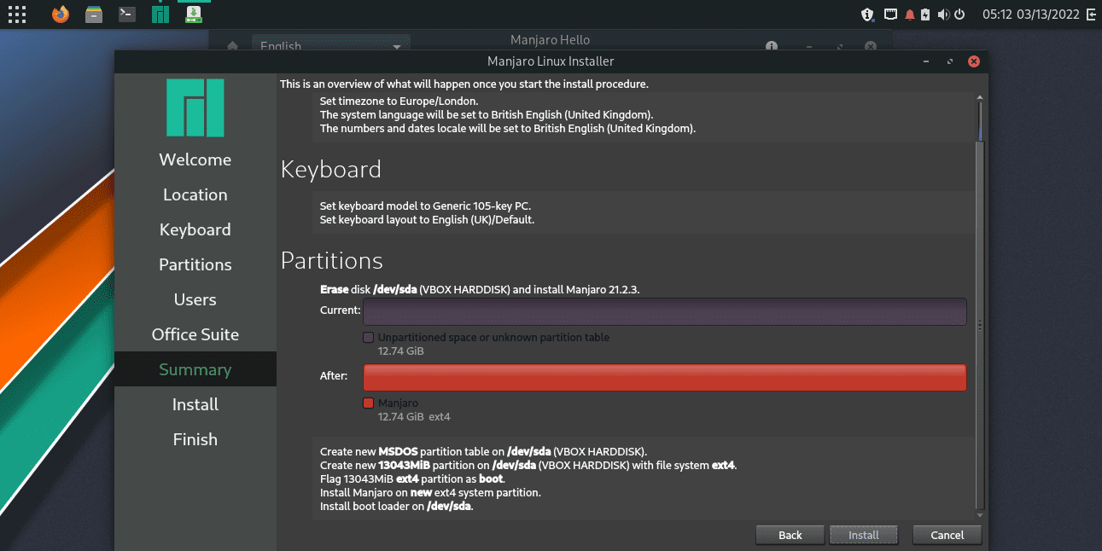This screenshot has height=551, width=1102.
Task: Switch to Manjaro Hello in the panel
Action: pyautogui.click(x=160, y=14)
